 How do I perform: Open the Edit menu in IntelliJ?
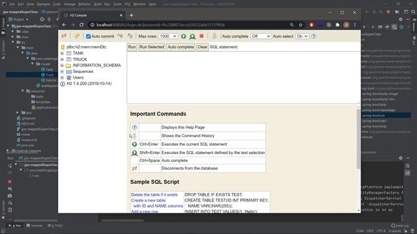pos(21,5)
